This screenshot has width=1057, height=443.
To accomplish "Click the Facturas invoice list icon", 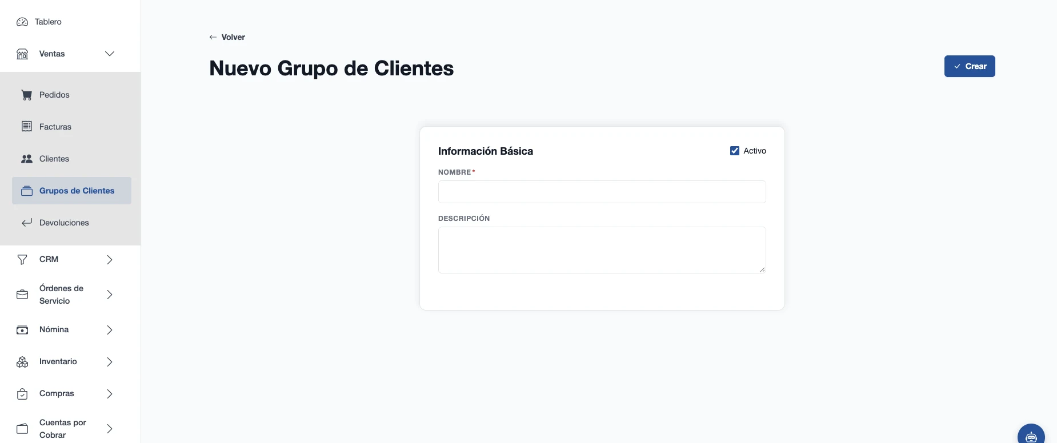I will click(27, 127).
